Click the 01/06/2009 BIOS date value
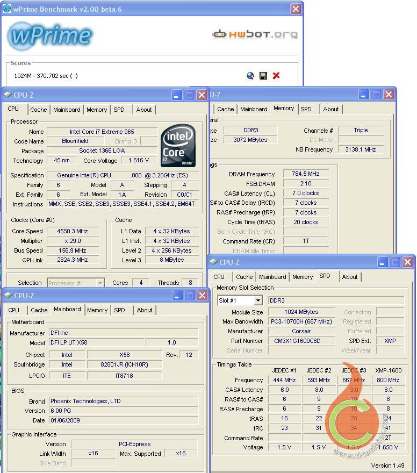 tap(124, 420)
